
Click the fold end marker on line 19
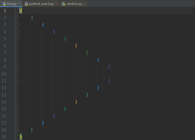click(18, 137)
